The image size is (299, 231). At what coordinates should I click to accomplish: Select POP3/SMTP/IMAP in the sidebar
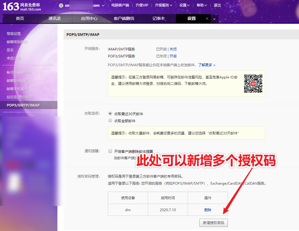point(29,105)
